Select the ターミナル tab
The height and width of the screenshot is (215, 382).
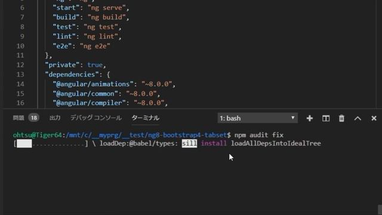tap(146, 118)
